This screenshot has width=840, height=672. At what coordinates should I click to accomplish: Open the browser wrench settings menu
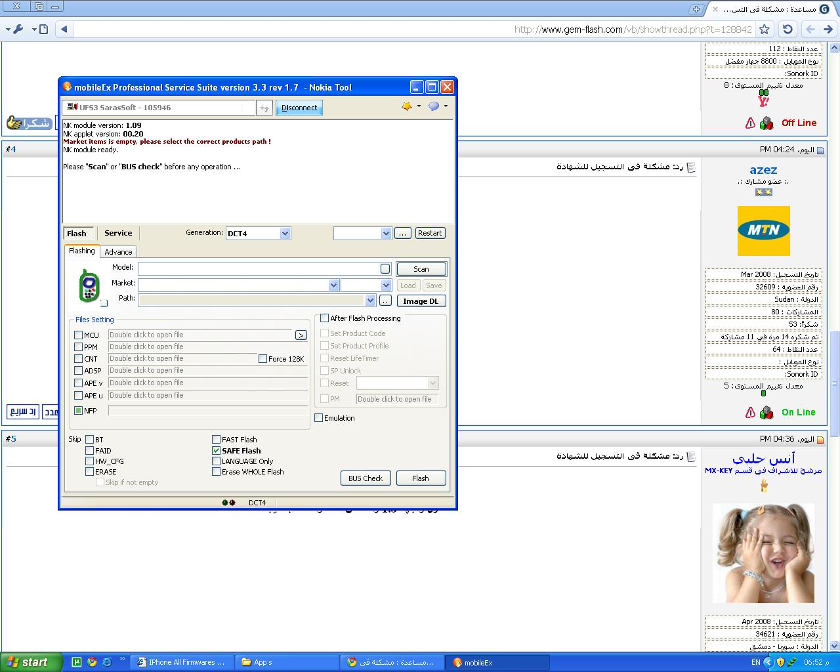18,29
